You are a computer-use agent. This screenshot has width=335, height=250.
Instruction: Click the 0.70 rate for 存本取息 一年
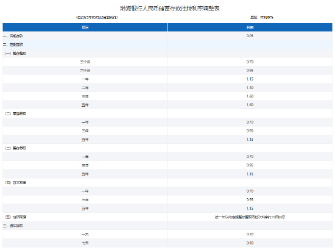pyautogui.click(x=250, y=191)
